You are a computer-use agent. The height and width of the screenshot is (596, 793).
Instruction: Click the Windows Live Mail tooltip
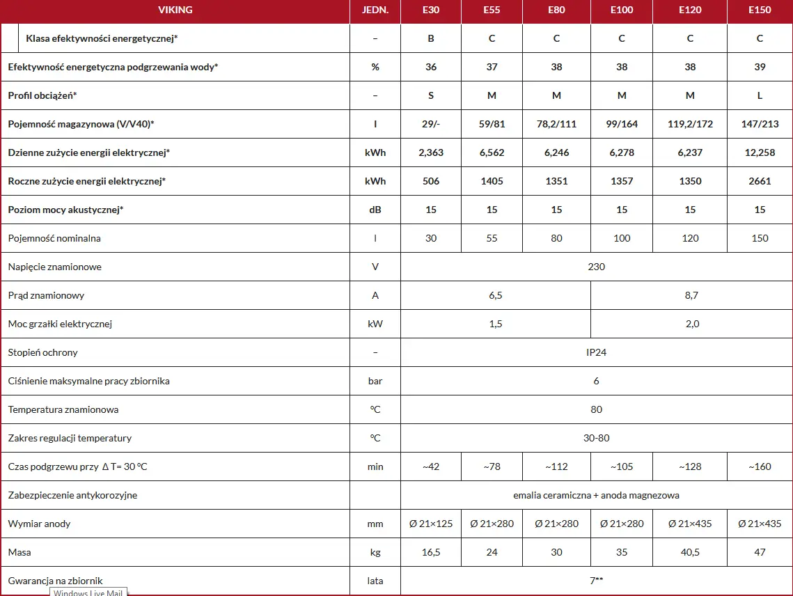point(88,592)
